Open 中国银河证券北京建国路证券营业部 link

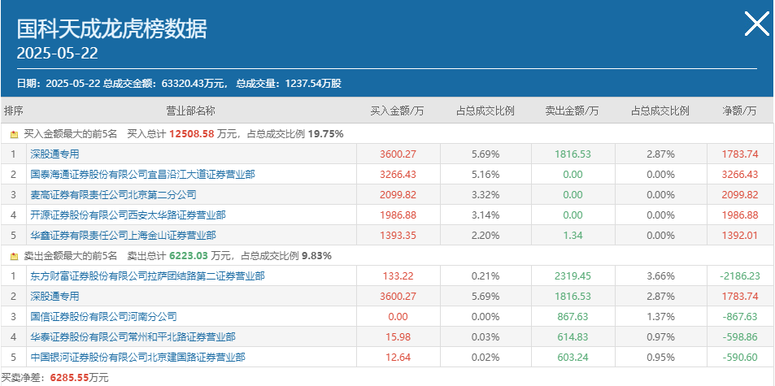[x=138, y=358]
